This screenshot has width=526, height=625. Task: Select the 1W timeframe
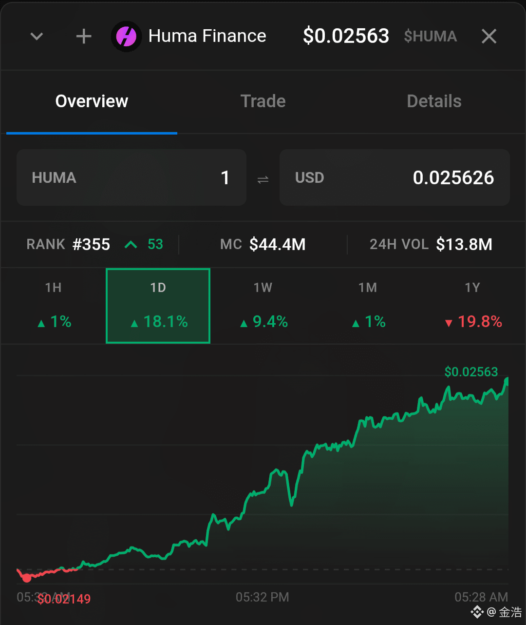coord(263,306)
